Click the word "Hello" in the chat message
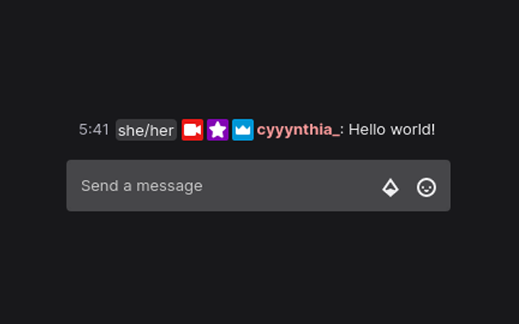This screenshot has height=324, width=519. pos(367,130)
